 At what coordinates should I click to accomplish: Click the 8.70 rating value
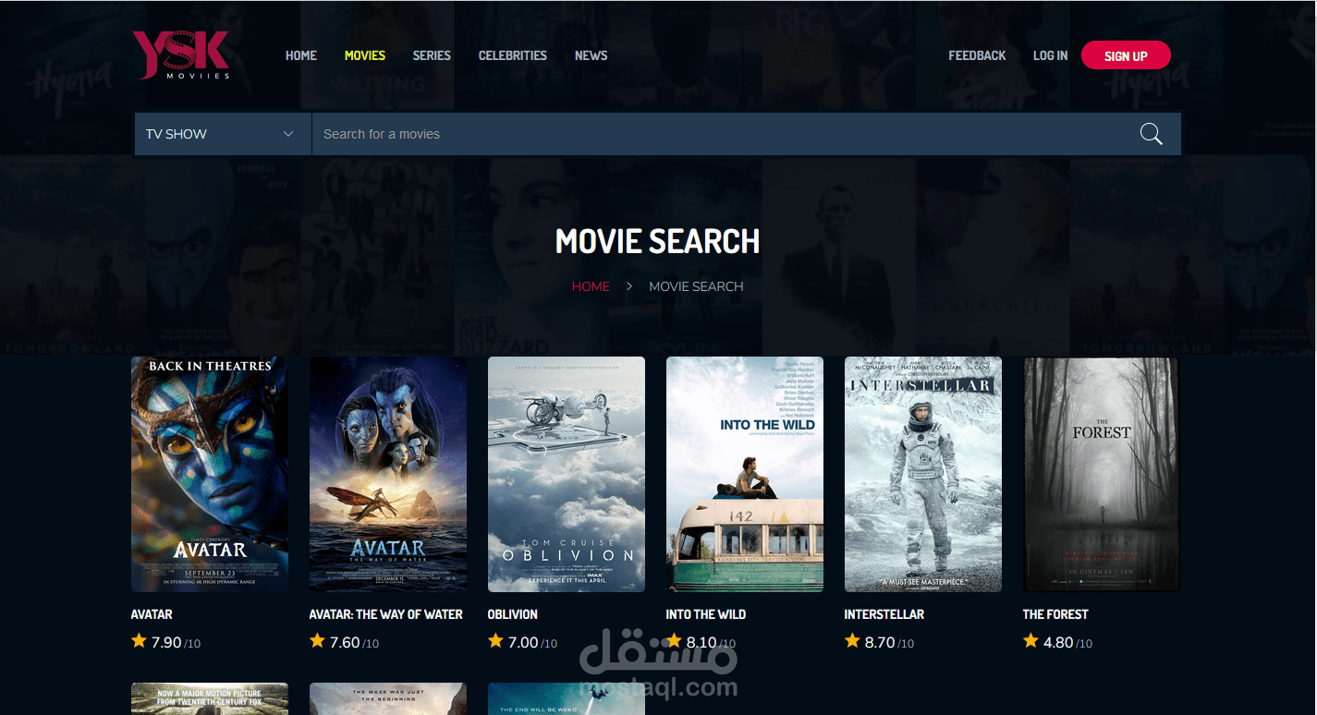[x=880, y=642]
